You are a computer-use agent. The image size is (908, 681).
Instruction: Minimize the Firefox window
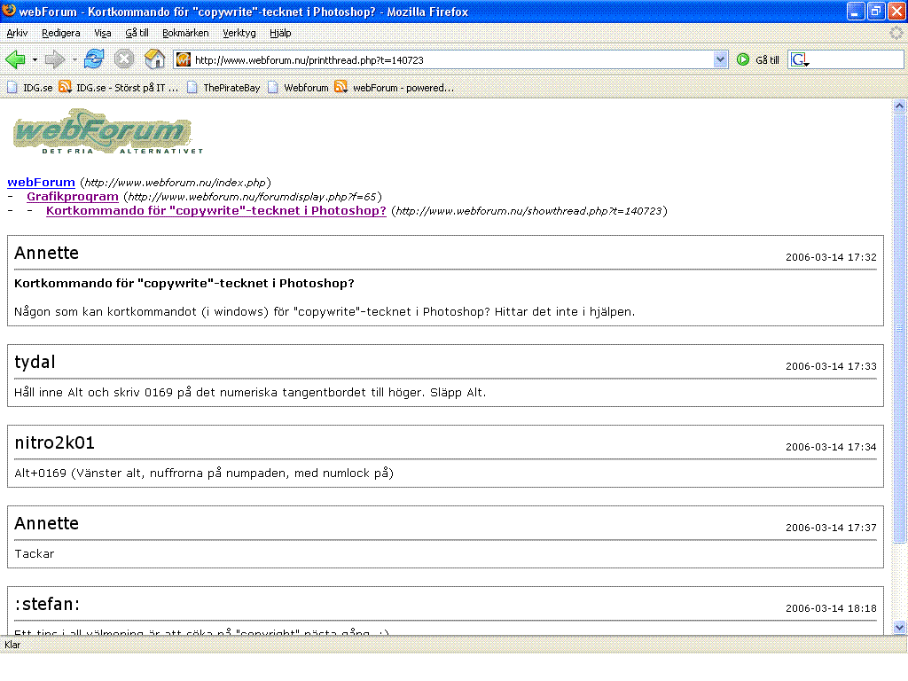[856, 11]
